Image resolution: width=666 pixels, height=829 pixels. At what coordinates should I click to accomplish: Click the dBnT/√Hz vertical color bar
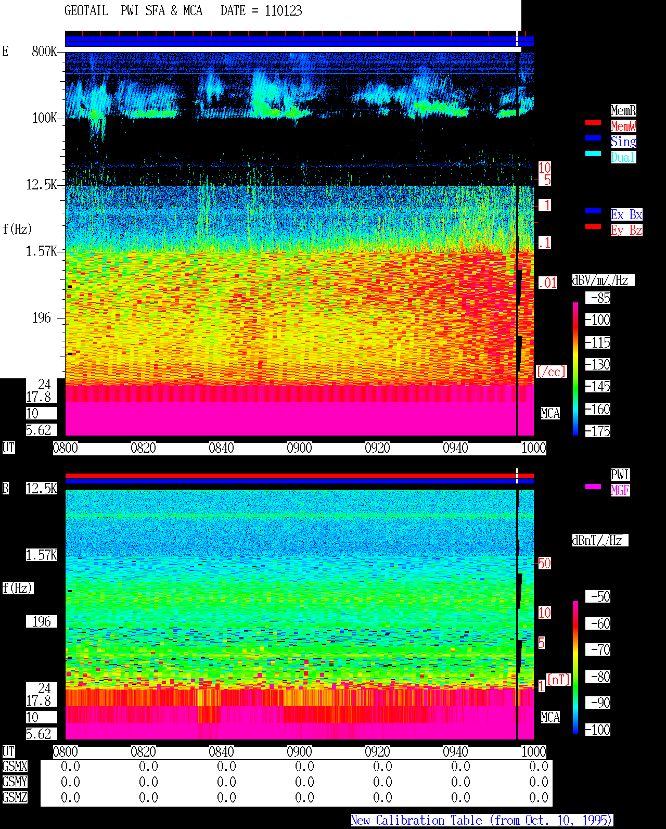(575, 668)
